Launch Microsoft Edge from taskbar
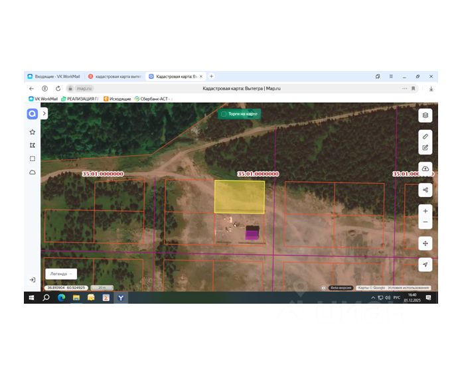Viewport: 462px width, 374px height. pyautogui.click(x=61, y=298)
